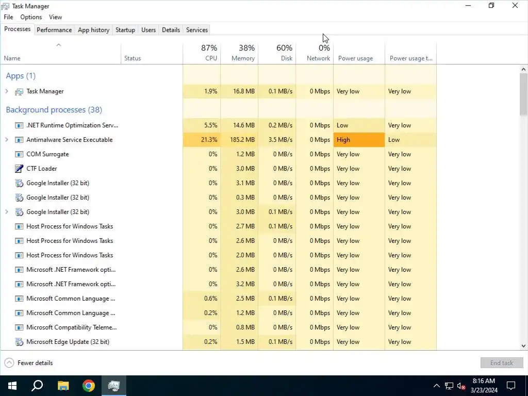Screen dimensions: 528x396
Task: Select the Microsoft Edge Update (32 bit) name
Action: (68, 342)
